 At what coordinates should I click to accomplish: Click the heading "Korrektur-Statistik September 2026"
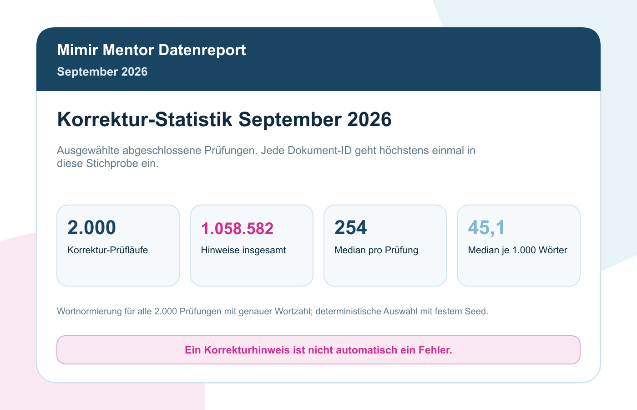(224, 119)
